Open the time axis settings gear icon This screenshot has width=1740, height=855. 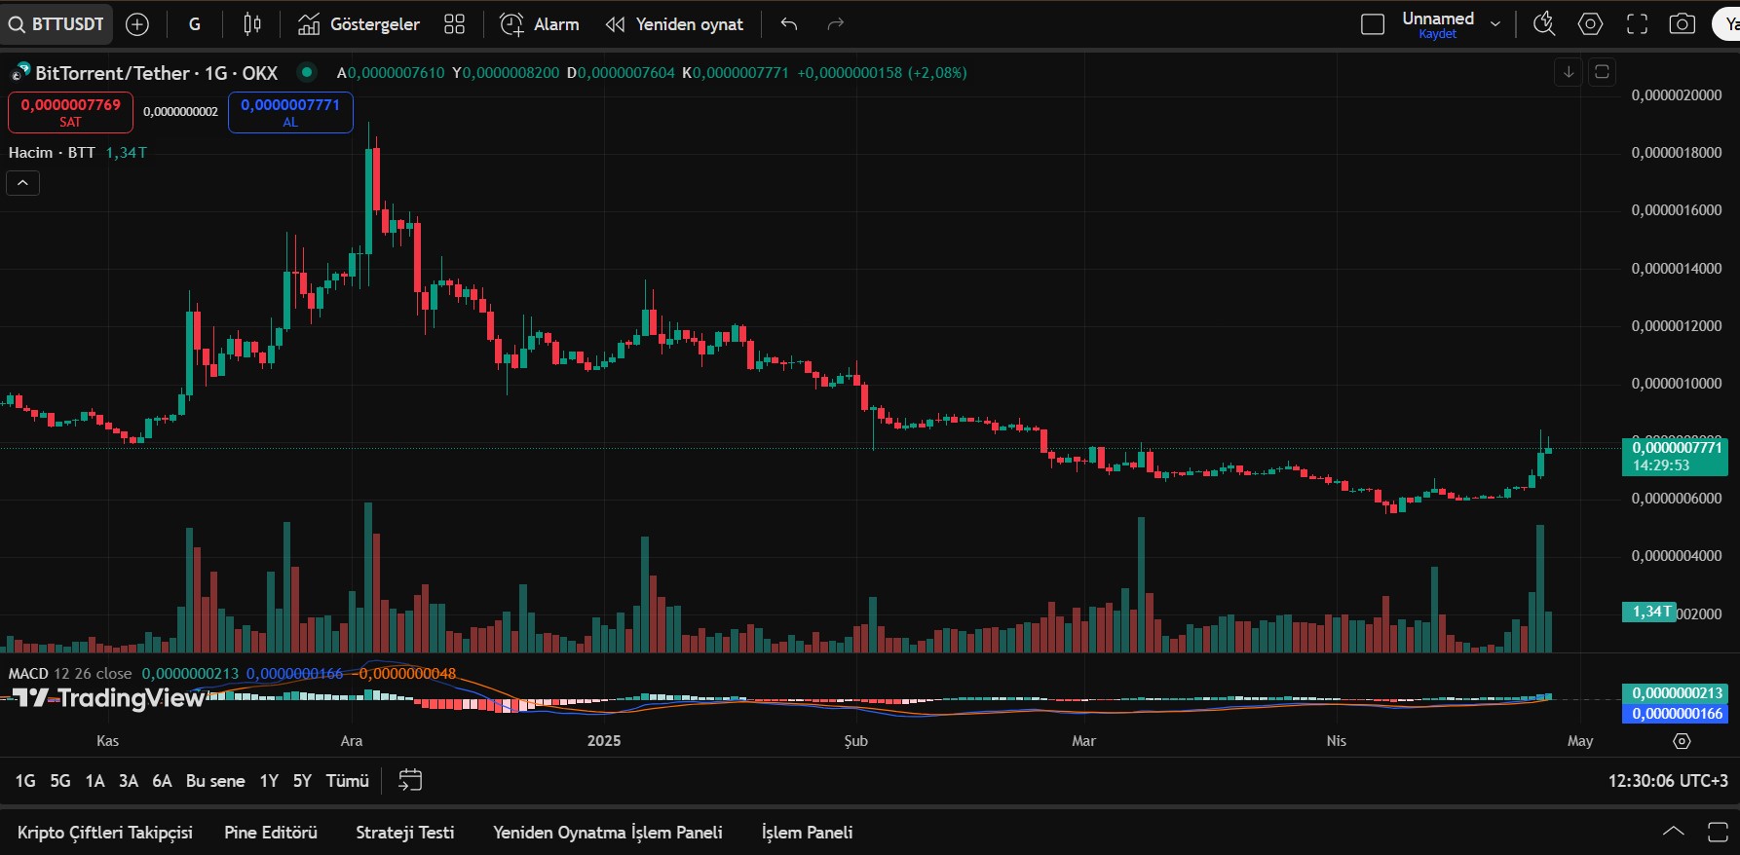1682,741
